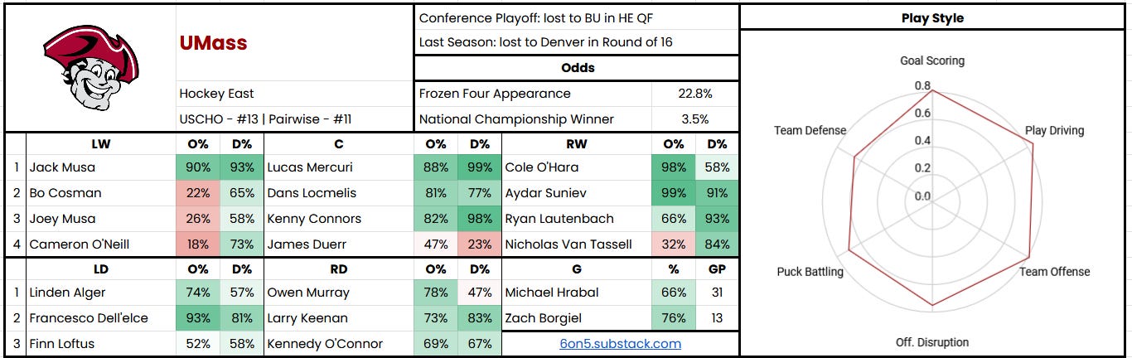This screenshot has height=358, width=1132.
Task: Click the Odds section header
Action: pos(576,68)
